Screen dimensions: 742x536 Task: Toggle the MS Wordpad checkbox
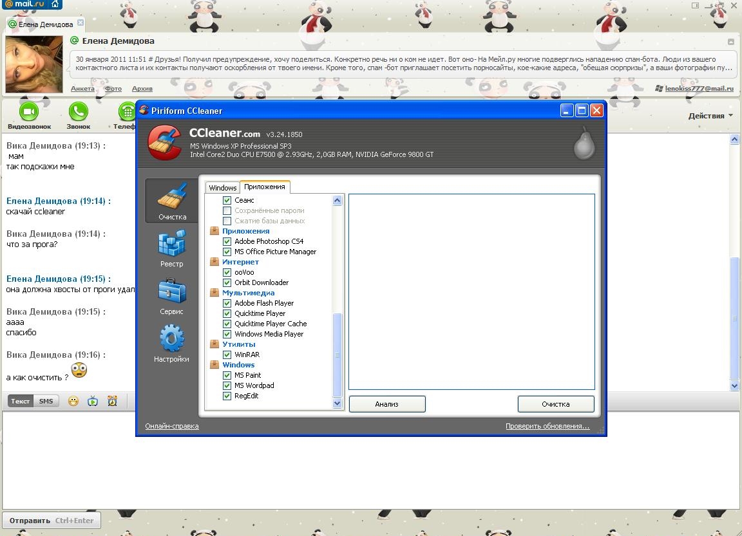[x=227, y=385]
